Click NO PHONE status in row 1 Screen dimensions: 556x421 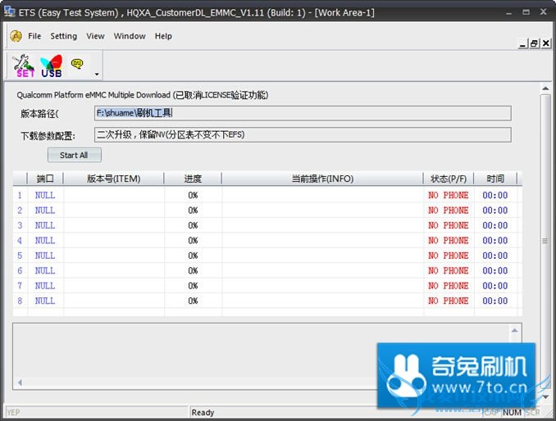[x=449, y=195]
